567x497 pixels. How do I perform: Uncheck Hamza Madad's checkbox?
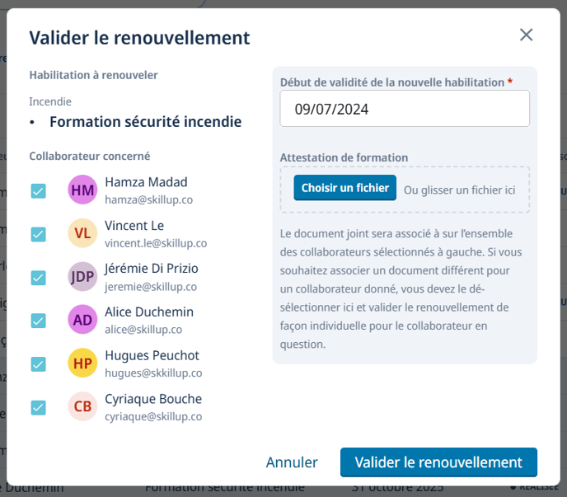[x=38, y=191]
